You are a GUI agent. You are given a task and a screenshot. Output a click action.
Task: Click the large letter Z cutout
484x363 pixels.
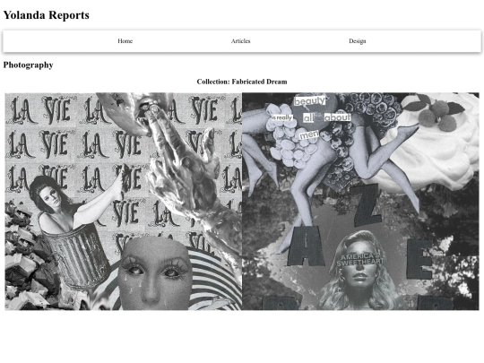tap(368, 205)
